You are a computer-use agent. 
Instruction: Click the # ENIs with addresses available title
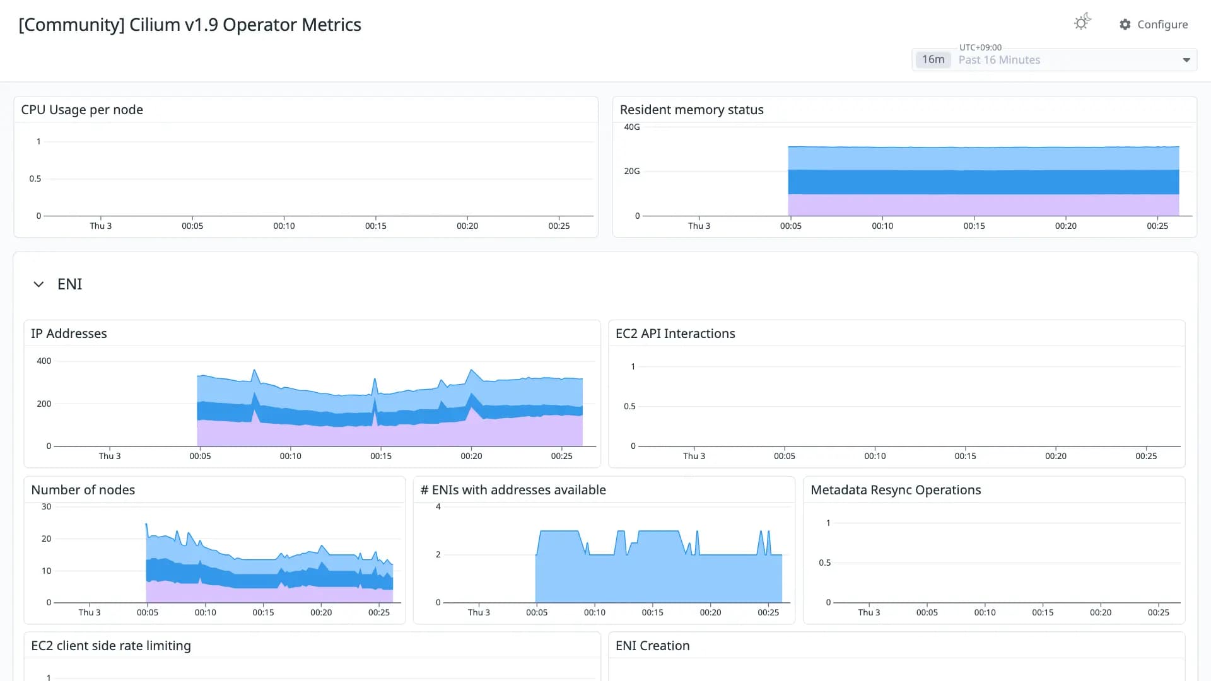click(513, 490)
